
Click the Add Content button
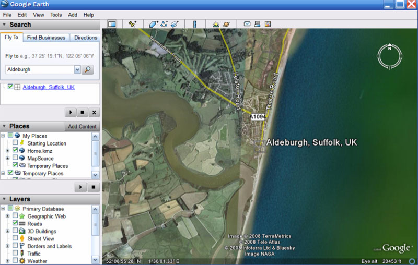(x=82, y=127)
